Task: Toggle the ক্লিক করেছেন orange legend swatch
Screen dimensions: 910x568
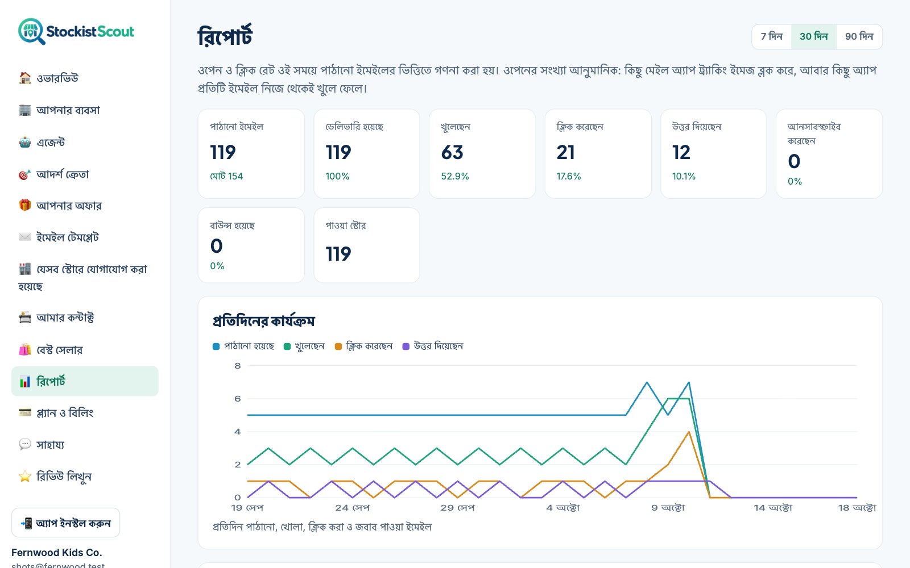Action: (338, 346)
